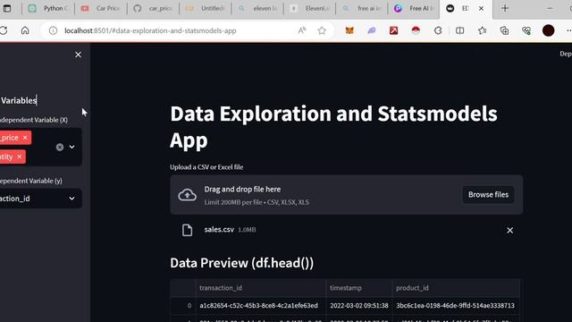Screen dimensions: 572x322
Task: Remove the tity tag from independent variables
Action: tap(20, 157)
